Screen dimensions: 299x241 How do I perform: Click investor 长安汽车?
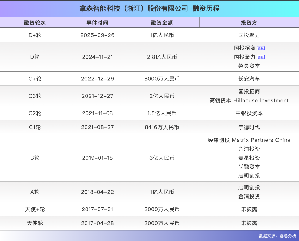[249, 79]
